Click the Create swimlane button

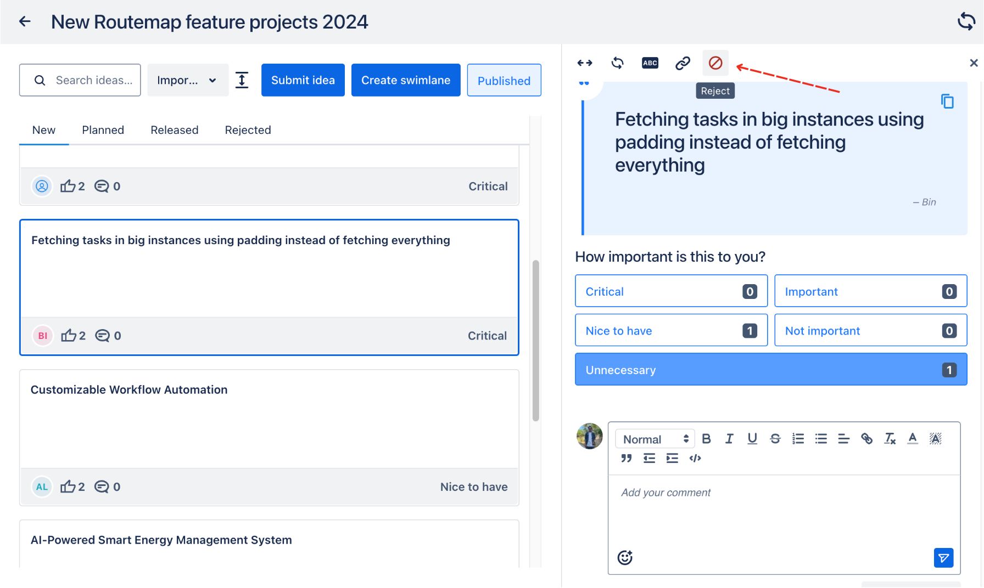point(406,80)
